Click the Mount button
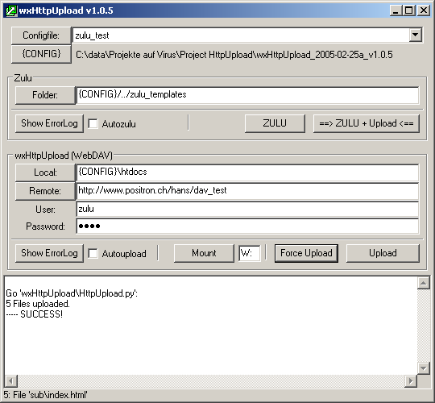 point(204,253)
